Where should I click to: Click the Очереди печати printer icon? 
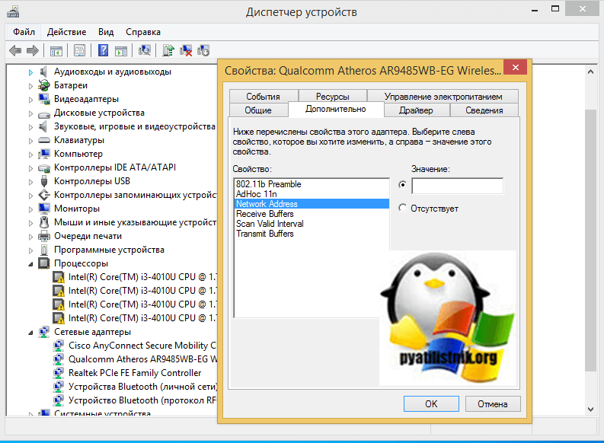(44, 236)
